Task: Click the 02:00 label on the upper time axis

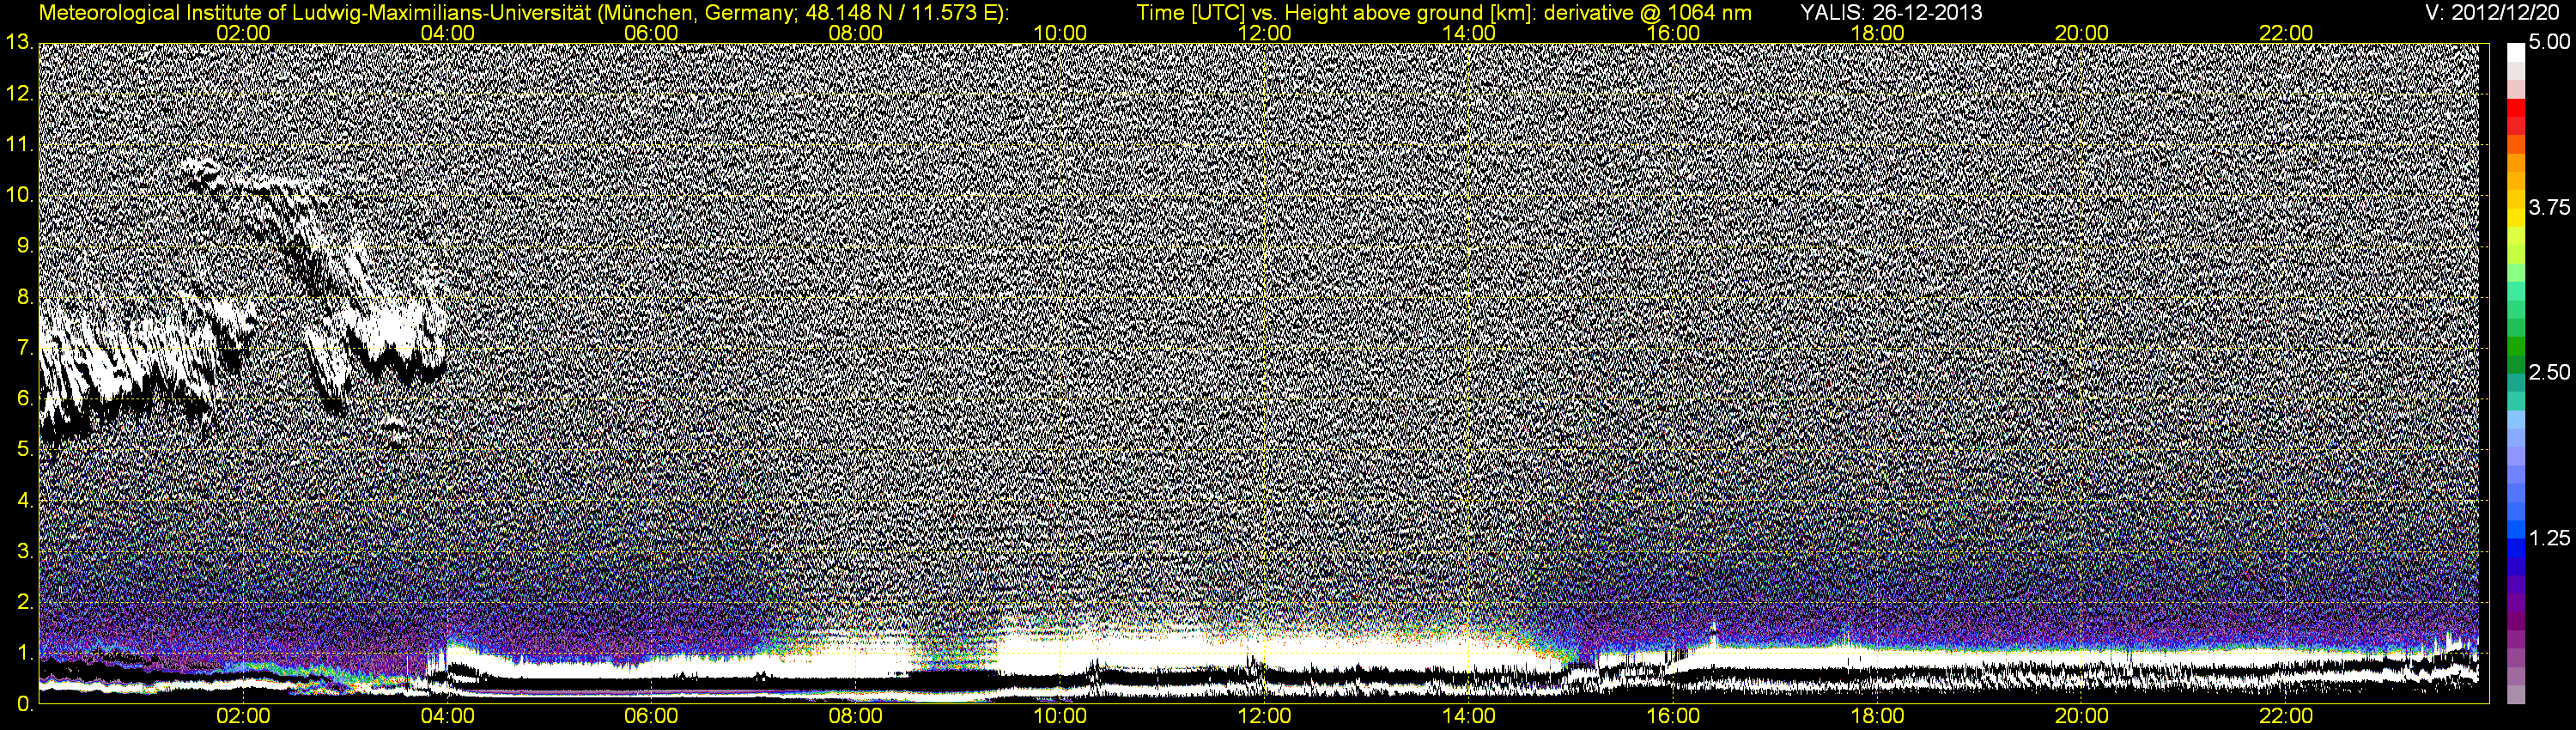Action: click(x=243, y=33)
